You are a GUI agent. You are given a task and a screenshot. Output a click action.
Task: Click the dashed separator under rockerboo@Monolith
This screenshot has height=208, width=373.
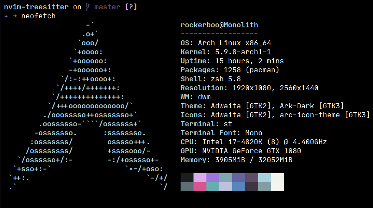[219, 34]
